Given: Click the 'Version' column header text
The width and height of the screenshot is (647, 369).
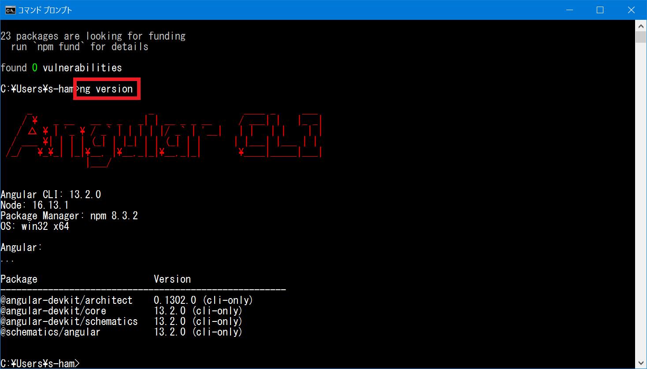Looking at the screenshot, I should click(172, 279).
